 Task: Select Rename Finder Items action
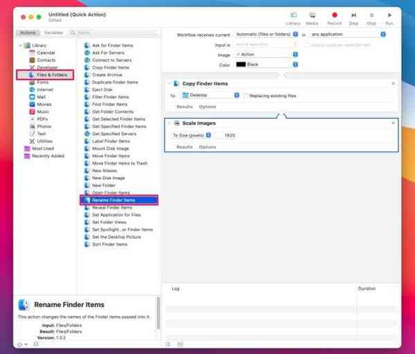(x=119, y=200)
